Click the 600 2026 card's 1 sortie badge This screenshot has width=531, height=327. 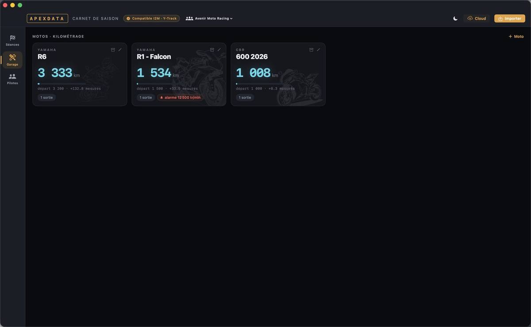(245, 98)
